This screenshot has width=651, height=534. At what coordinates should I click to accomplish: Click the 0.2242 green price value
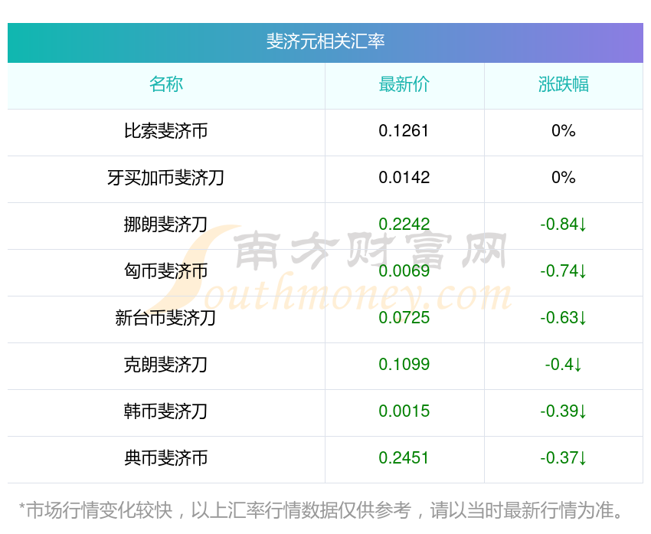(x=404, y=224)
